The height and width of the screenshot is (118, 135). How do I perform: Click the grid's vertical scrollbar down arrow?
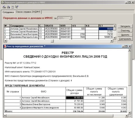(115, 38)
